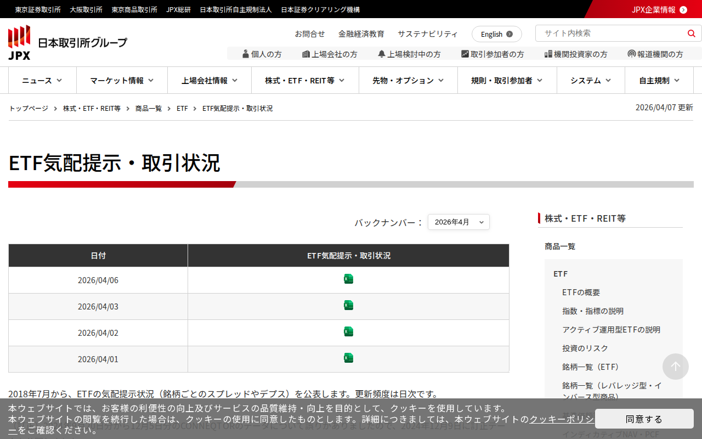Open the 金融経済教育 link
Image resolution: width=702 pixels, height=439 pixels.
pos(361,34)
